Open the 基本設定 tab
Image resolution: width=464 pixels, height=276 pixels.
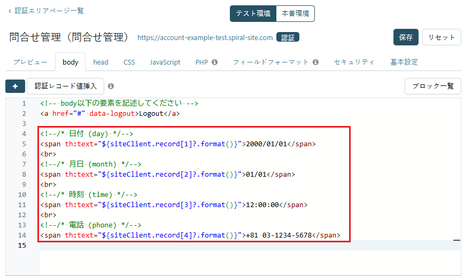coord(404,62)
